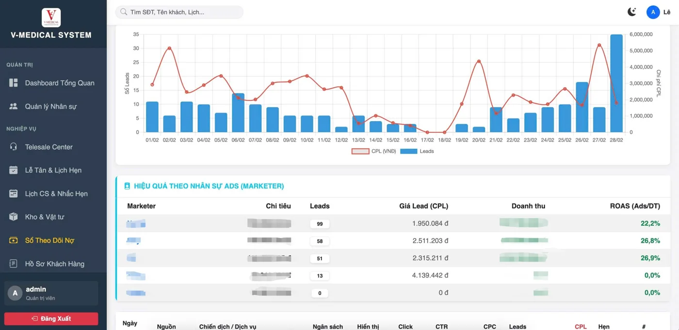Click the Telesale Center headset icon

[x=14, y=147]
